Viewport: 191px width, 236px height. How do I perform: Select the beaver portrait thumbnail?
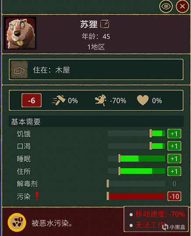[x=20, y=33]
